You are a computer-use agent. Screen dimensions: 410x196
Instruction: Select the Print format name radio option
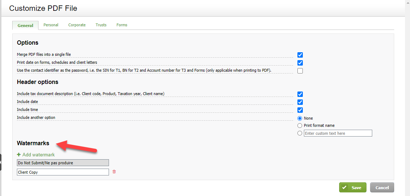click(300, 125)
